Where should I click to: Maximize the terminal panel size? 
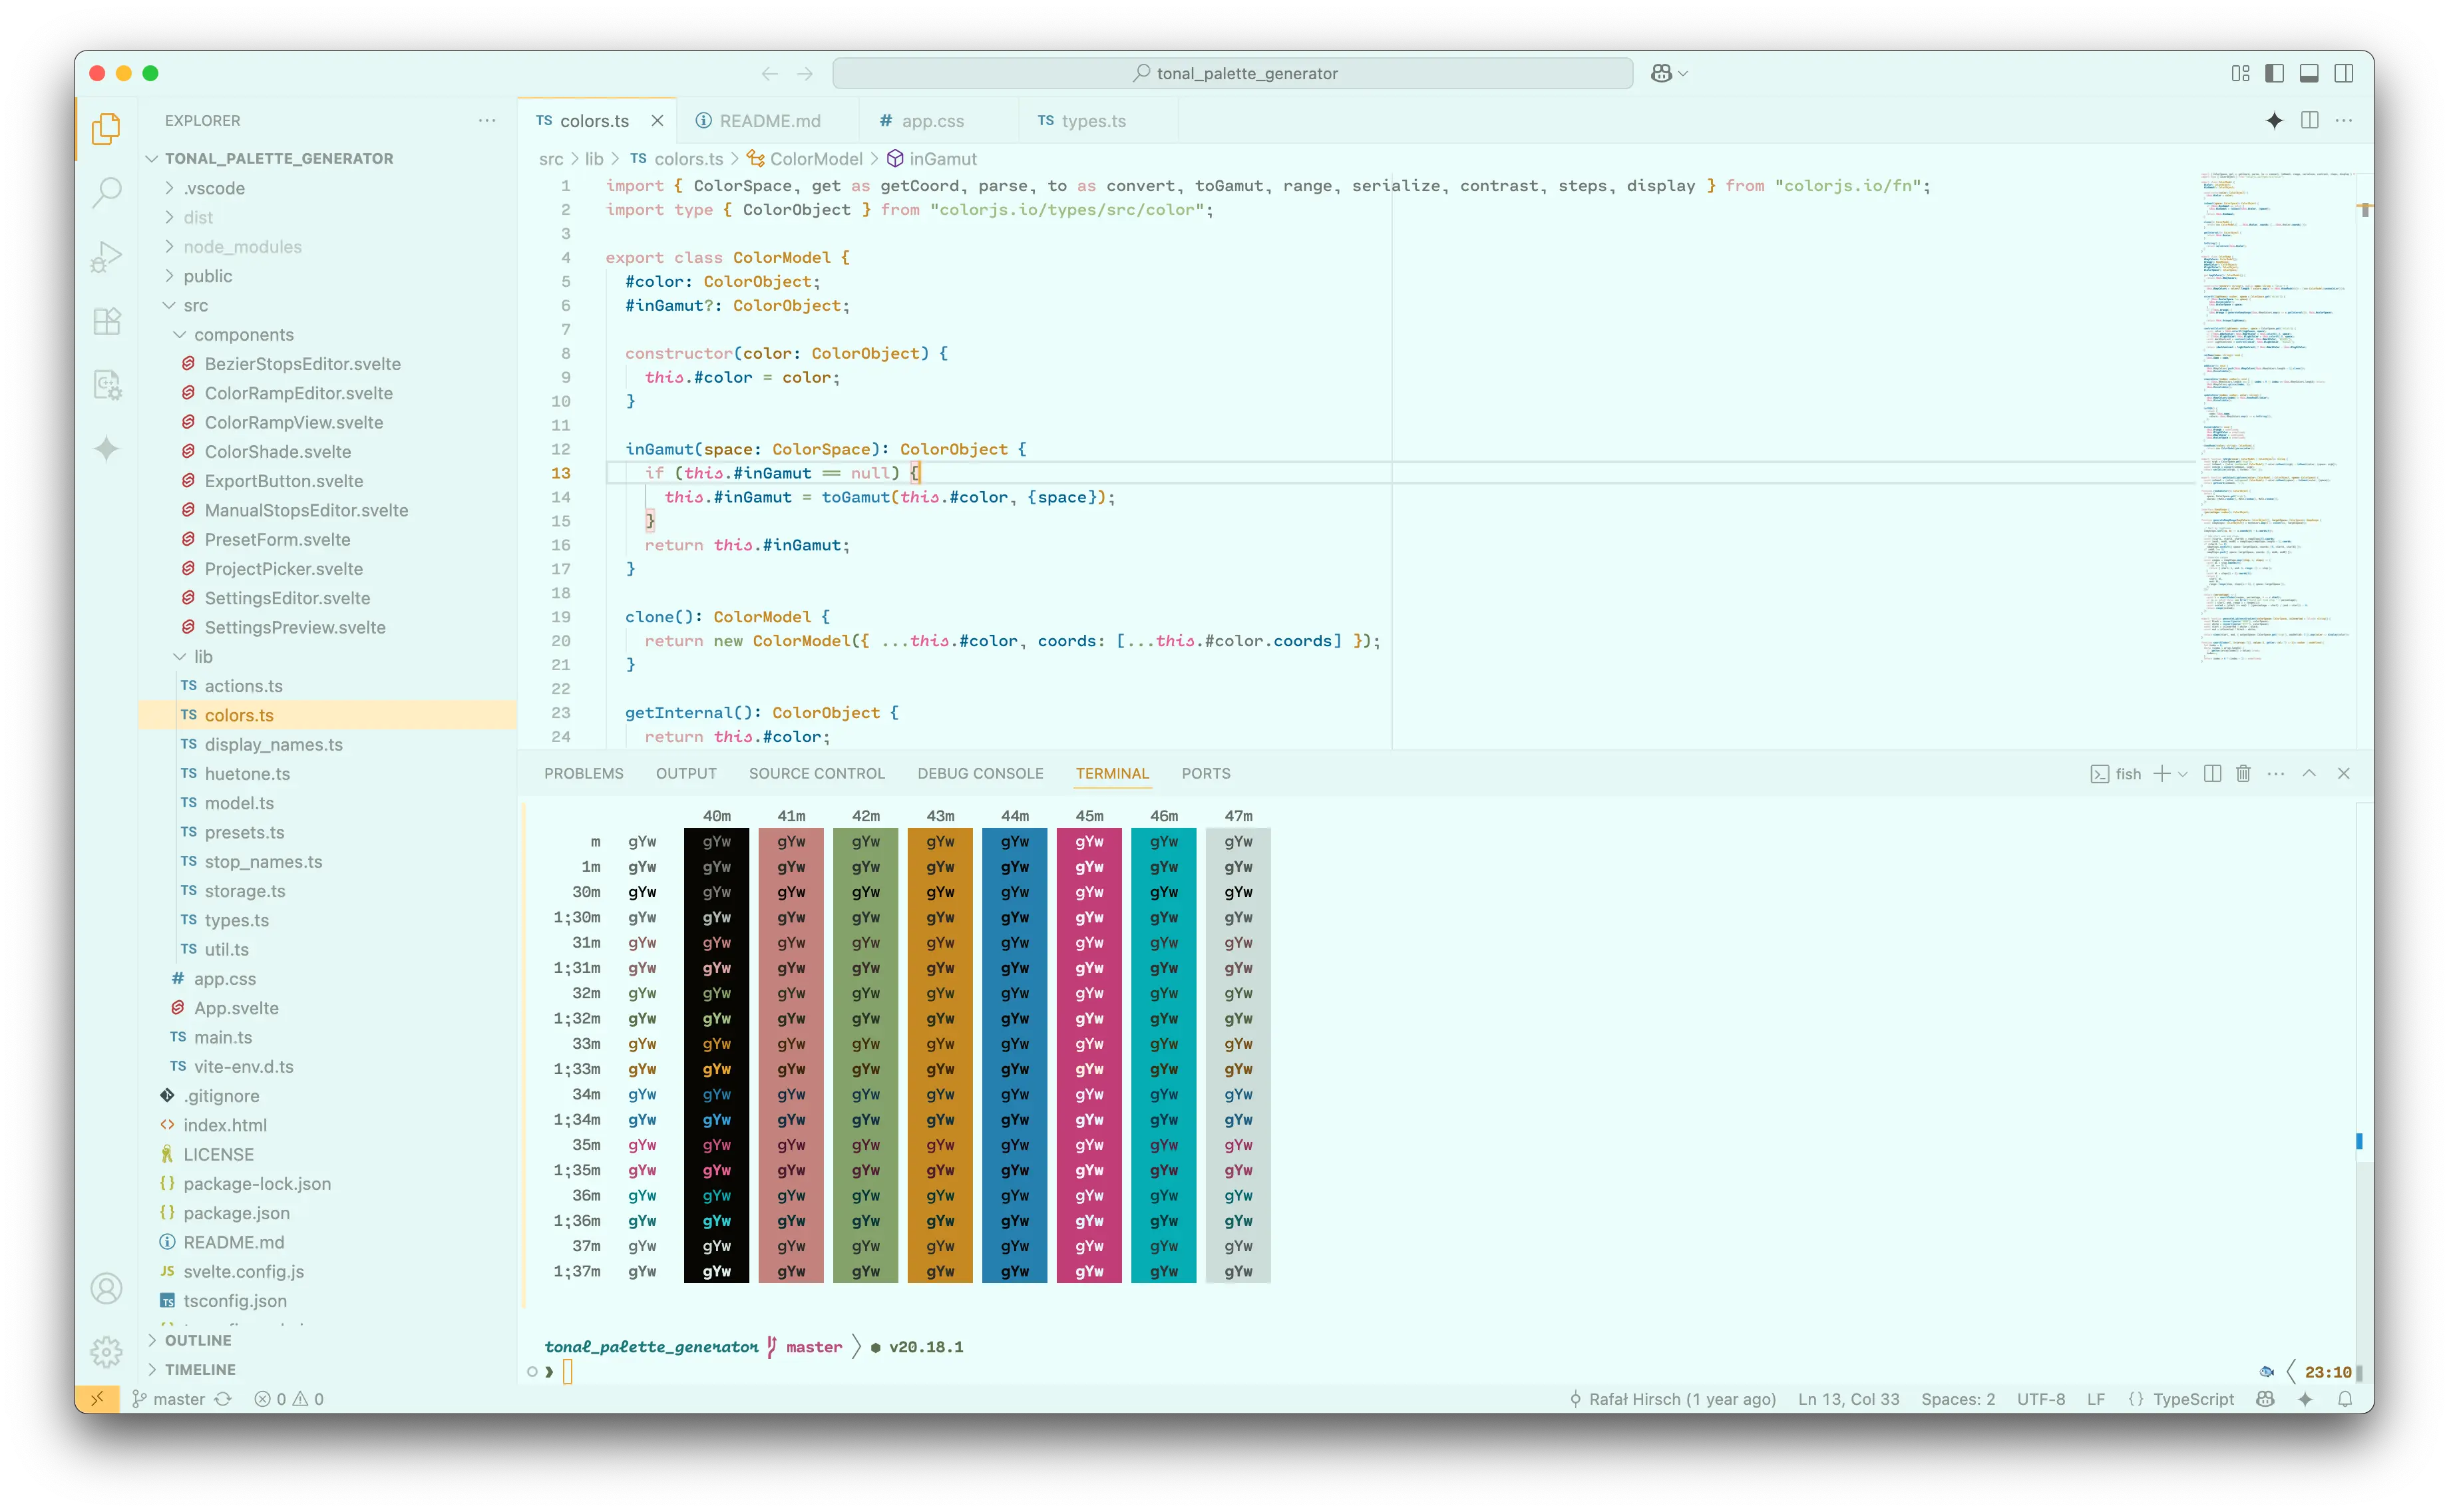click(x=2309, y=773)
